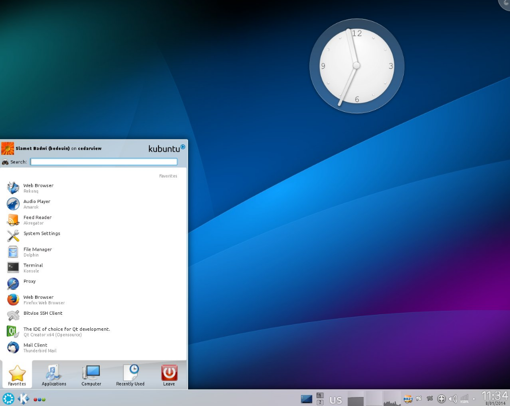
Task: Open Konsole Terminal
Action: pos(94,268)
